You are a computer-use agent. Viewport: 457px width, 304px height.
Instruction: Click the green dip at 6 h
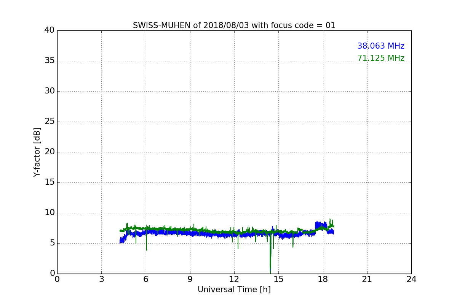click(x=146, y=239)
